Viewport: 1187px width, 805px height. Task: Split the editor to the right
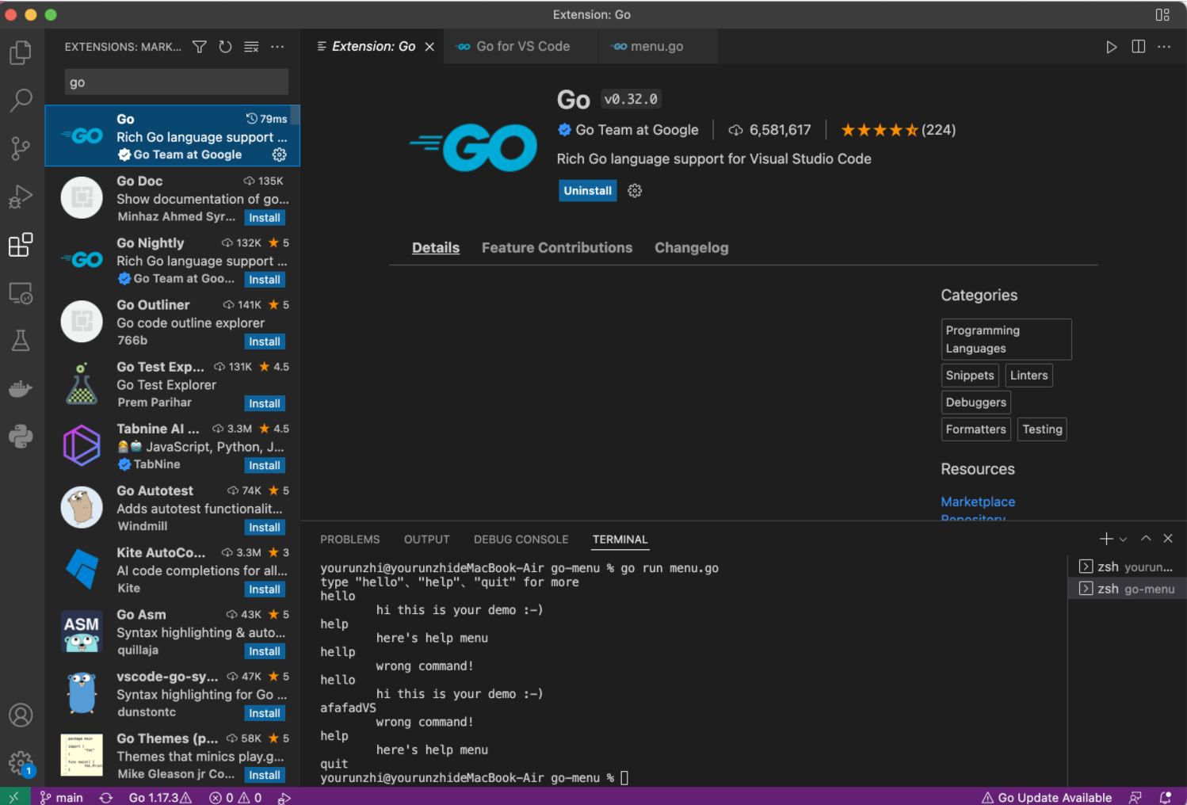pos(1138,47)
